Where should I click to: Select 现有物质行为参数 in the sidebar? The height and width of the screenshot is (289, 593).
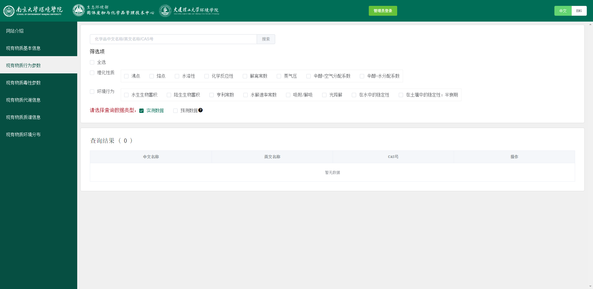coord(39,65)
